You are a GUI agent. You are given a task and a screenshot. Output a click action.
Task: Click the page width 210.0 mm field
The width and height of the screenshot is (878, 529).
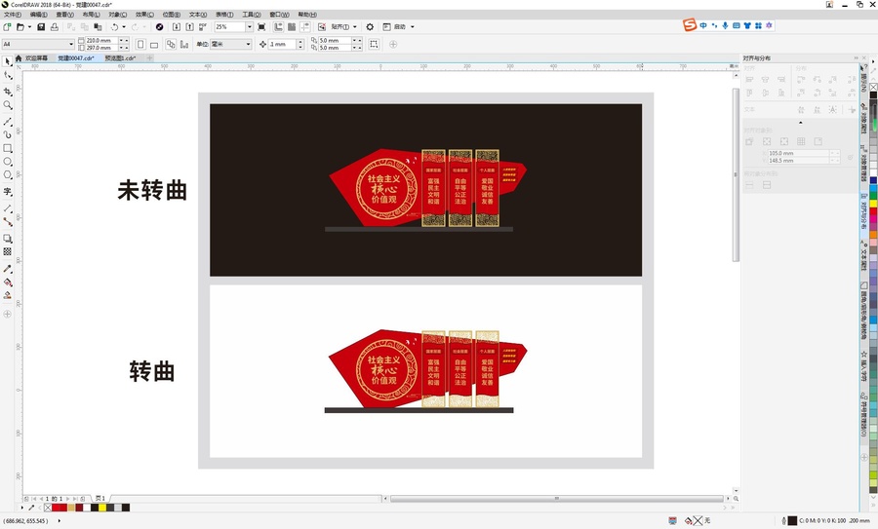point(101,41)
